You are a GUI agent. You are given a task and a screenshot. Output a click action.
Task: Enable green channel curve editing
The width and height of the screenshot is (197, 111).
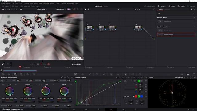[x=139, y=81]
